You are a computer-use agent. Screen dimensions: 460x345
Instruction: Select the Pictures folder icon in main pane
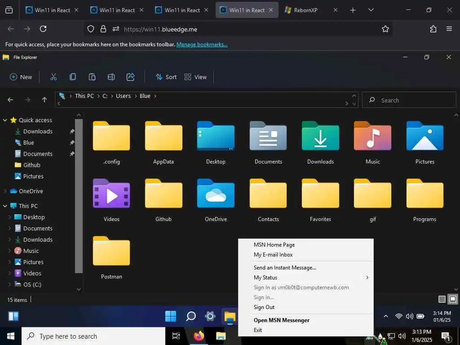425,143
